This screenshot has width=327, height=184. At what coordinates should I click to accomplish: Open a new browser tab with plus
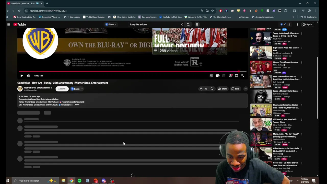(47, 3)
